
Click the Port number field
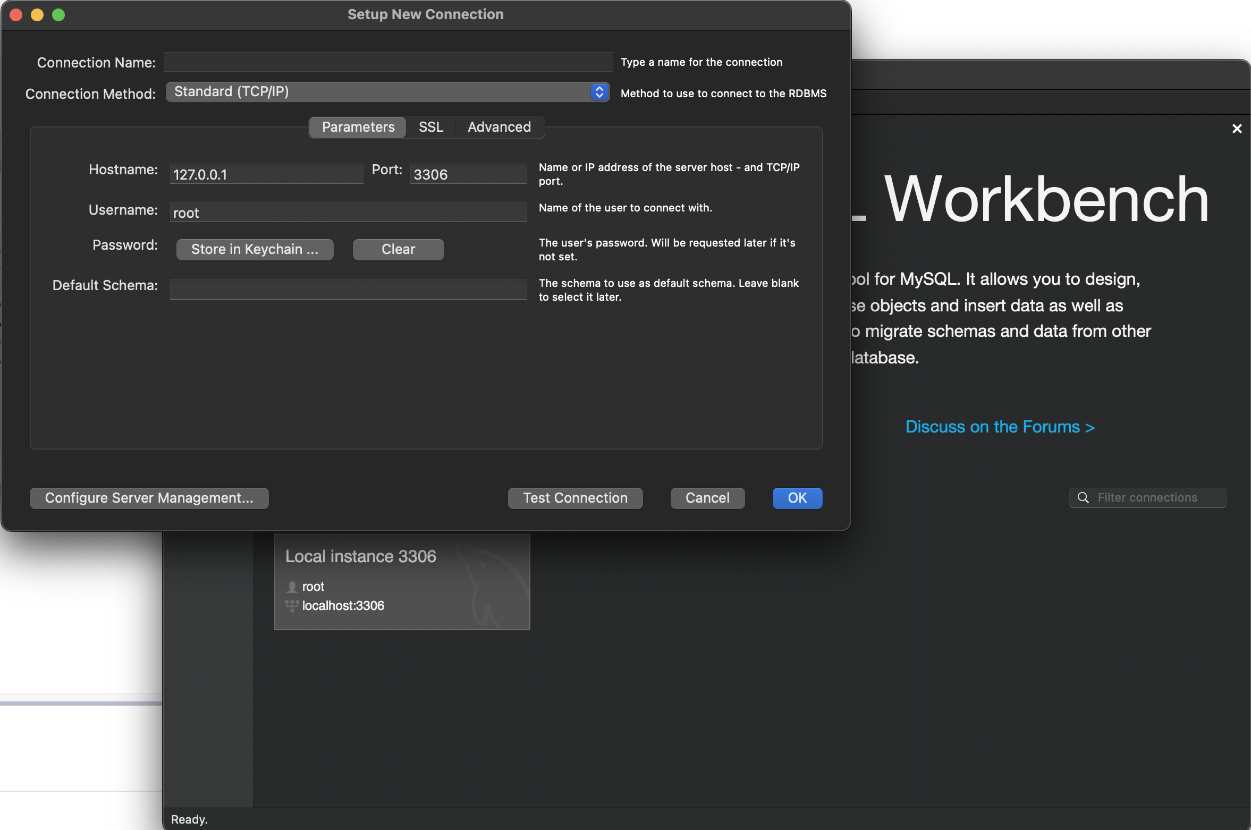(468, 174)
